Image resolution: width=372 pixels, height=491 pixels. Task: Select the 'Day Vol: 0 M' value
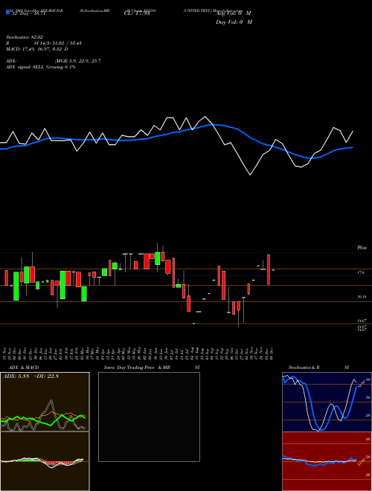[x=234, y=22]
